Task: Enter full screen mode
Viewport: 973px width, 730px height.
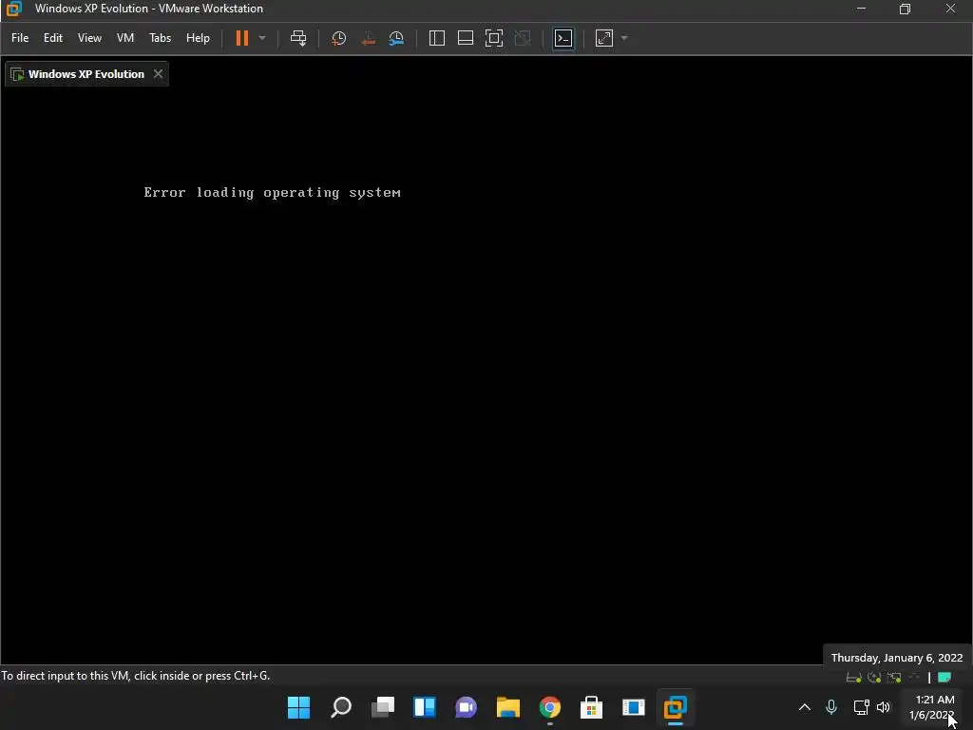Action: 494,38
